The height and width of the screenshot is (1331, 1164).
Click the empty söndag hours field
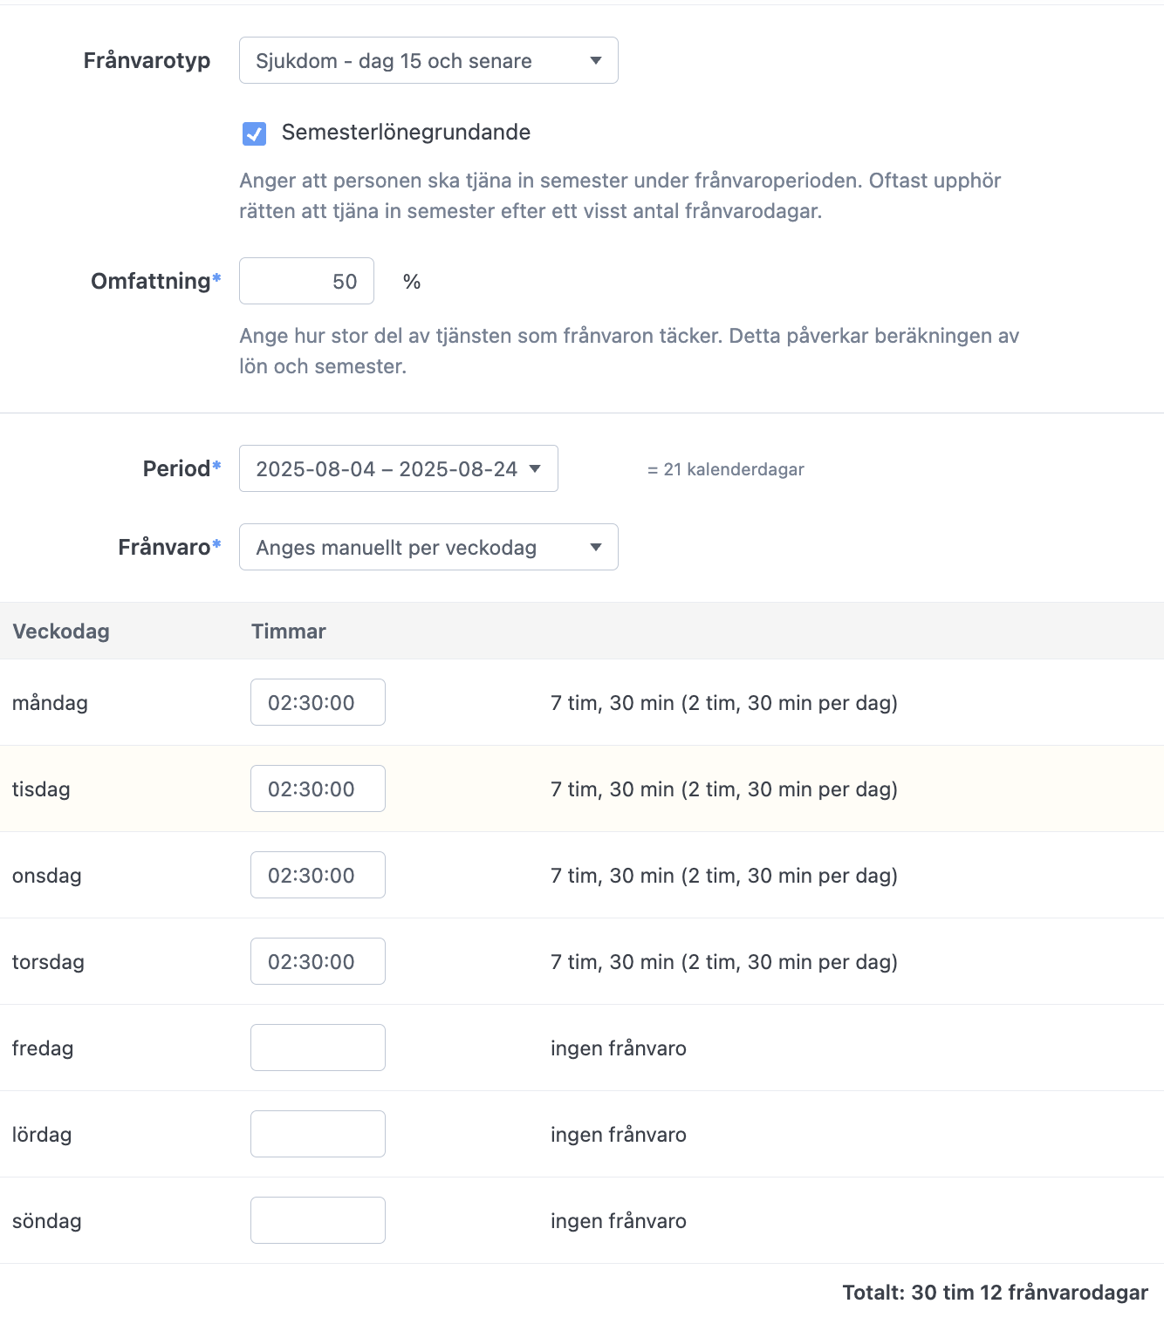click(318, 1220)
